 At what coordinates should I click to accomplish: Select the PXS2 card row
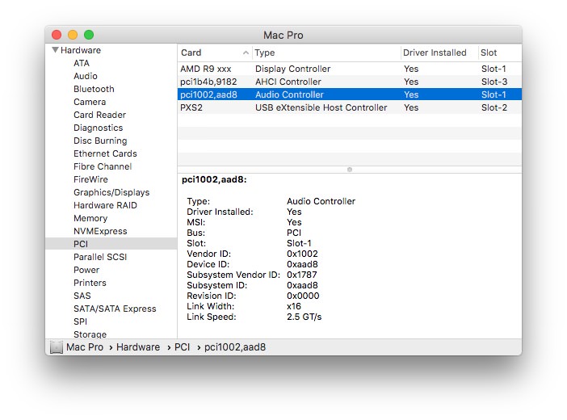pos(349,107)
